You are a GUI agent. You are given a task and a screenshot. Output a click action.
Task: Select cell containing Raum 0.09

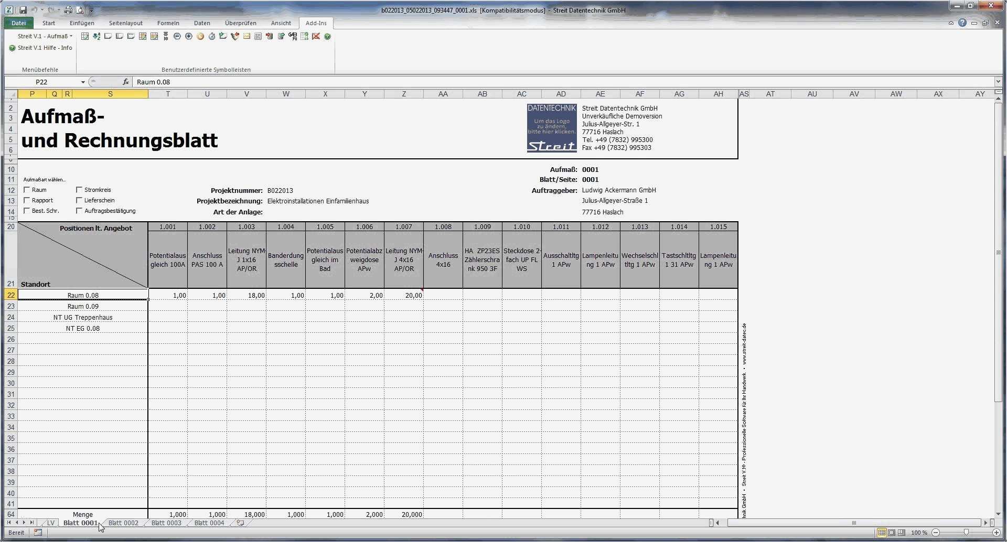click(83, 306)
